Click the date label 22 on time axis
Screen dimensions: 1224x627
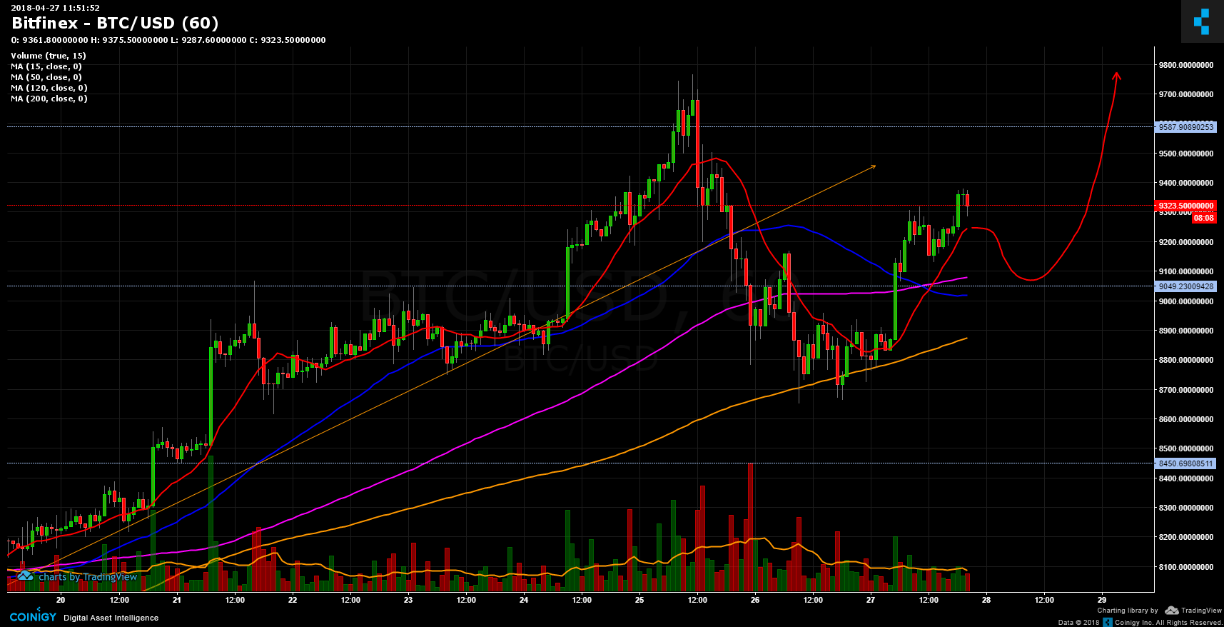pos(292,600)
